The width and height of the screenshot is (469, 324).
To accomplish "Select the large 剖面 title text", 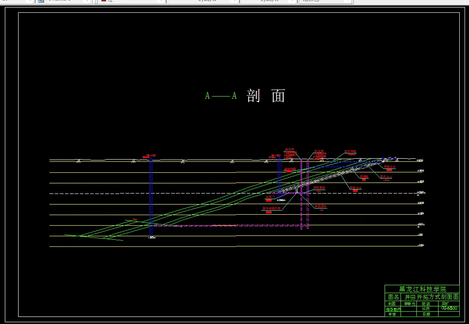I will [266, 96].
